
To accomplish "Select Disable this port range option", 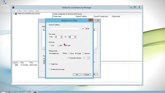I will pyautogui.click(x=50, y=69).
